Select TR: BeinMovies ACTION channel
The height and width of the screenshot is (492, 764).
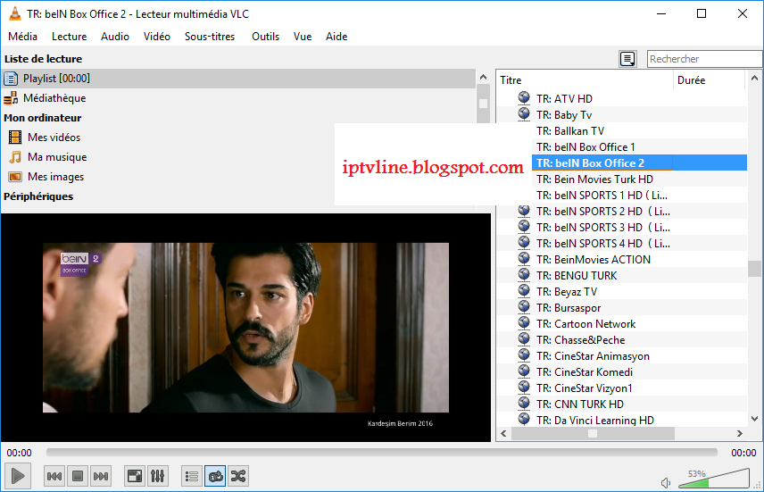(x=594, y=260)
